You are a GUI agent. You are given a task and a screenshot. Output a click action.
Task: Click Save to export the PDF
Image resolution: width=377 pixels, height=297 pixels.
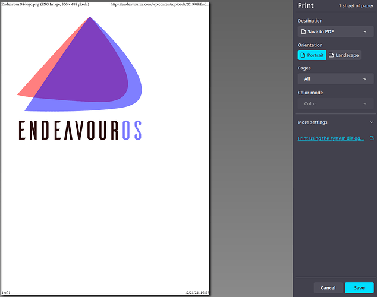[x=359, y=288]
